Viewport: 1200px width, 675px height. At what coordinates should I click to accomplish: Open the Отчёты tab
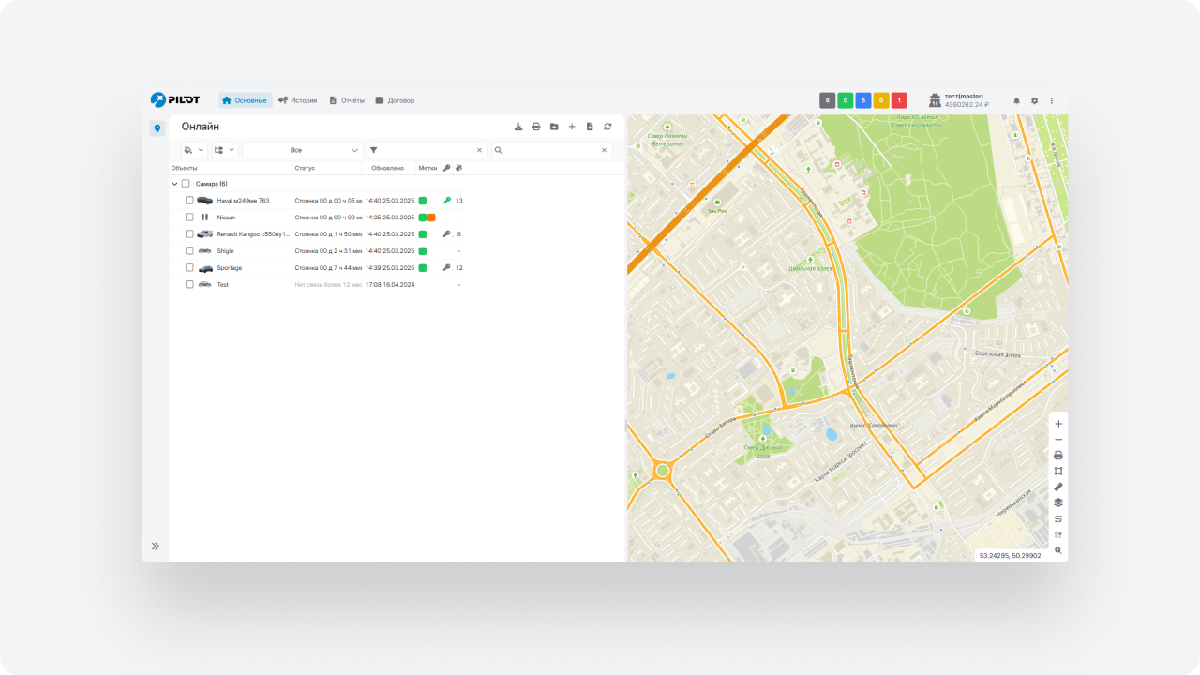click(x=346, y=100)
